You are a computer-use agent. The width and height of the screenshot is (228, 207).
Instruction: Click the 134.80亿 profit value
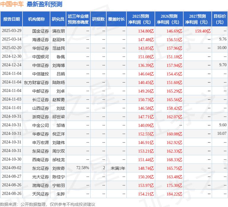point(146,31)
